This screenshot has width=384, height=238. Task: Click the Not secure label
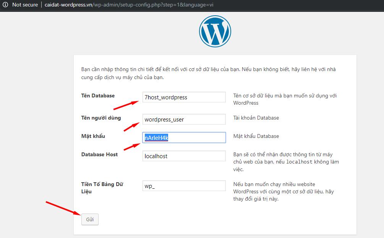[25, 5]
